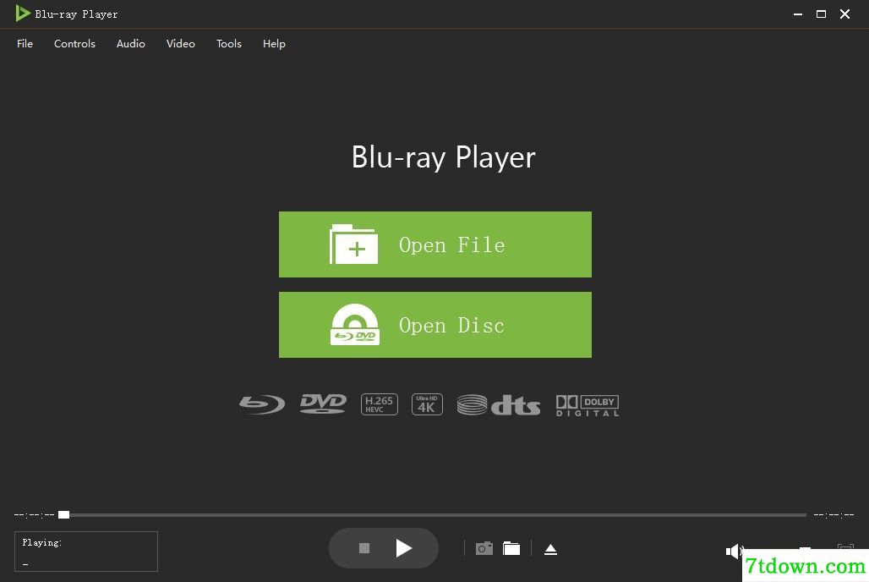Click the "Blu-ray Player" heading text
This screenshot has height=582, width=869.
(443, 157)
